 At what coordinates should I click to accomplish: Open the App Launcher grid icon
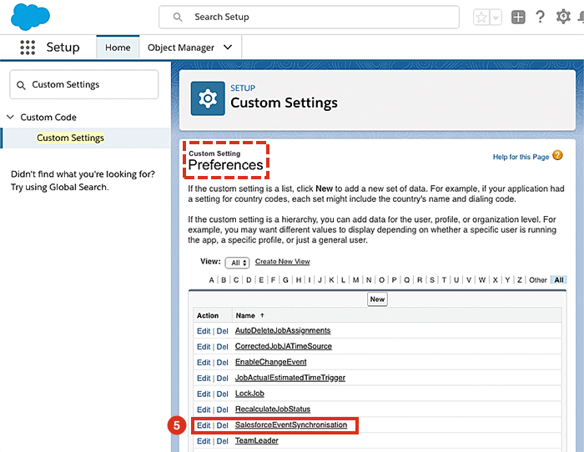pos(28,48)
